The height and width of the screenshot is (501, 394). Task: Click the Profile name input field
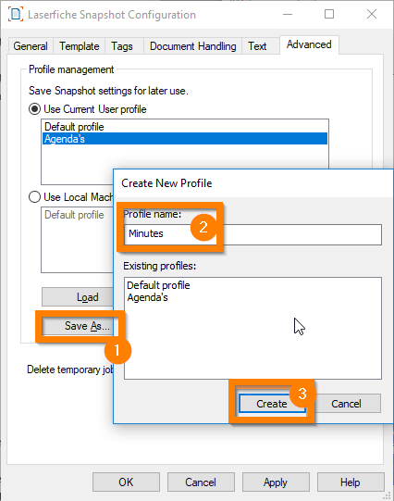point(252,234)
